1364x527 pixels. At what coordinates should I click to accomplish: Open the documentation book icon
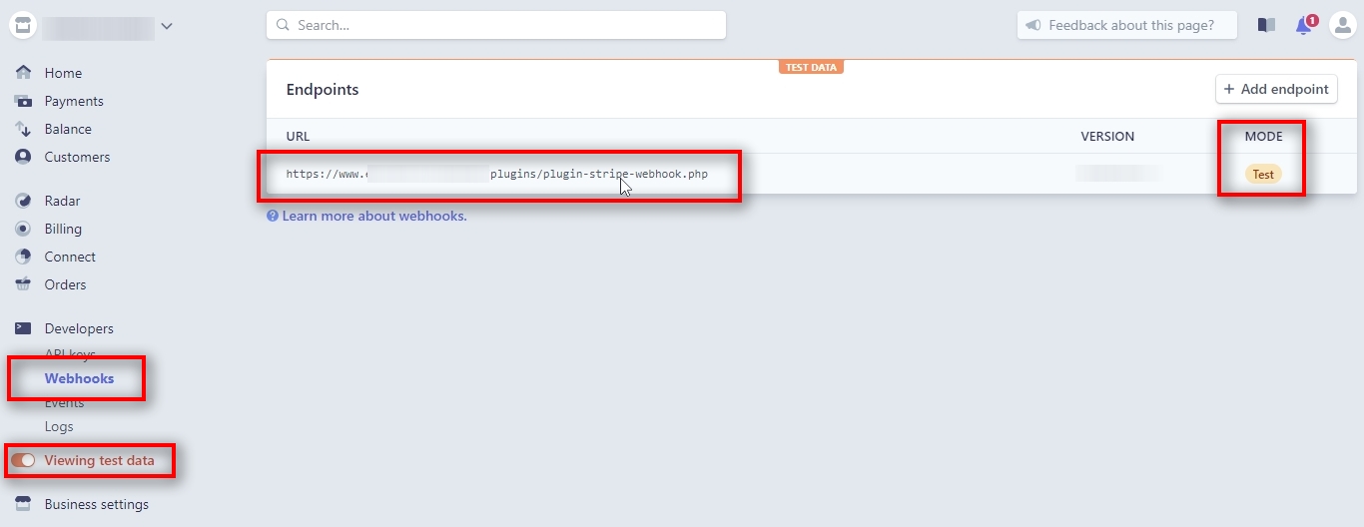point(1266,25)
